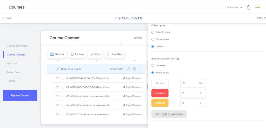266x128 pixels.
Task: Go back using the Back arrow
Action: click(7, 18)
